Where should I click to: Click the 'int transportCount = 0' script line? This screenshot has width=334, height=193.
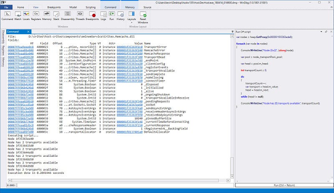click(254, 70)
